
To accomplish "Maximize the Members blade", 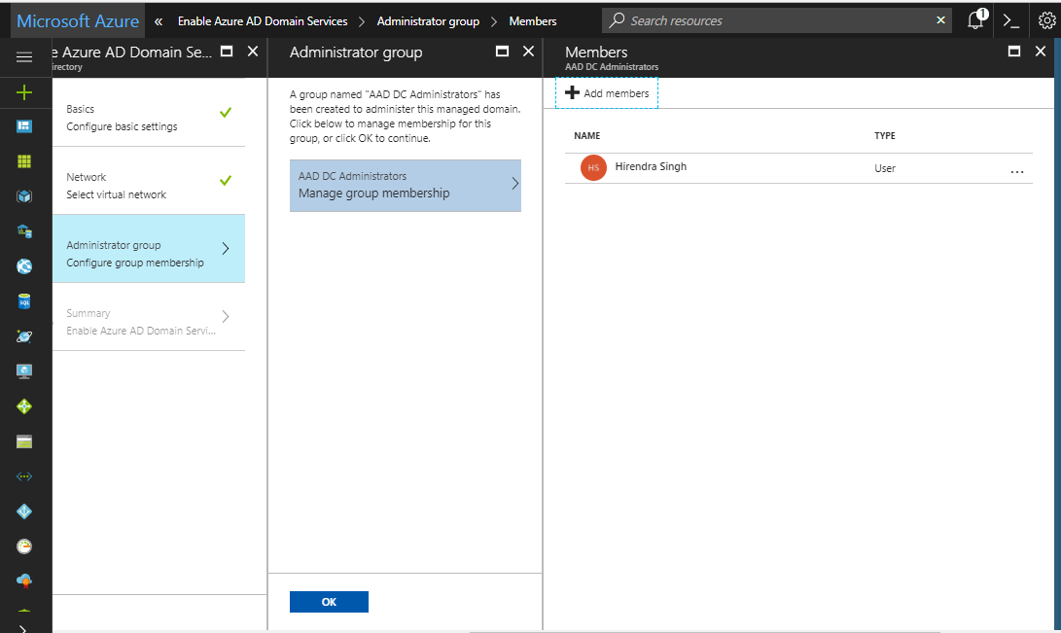I will [1014, 52].
